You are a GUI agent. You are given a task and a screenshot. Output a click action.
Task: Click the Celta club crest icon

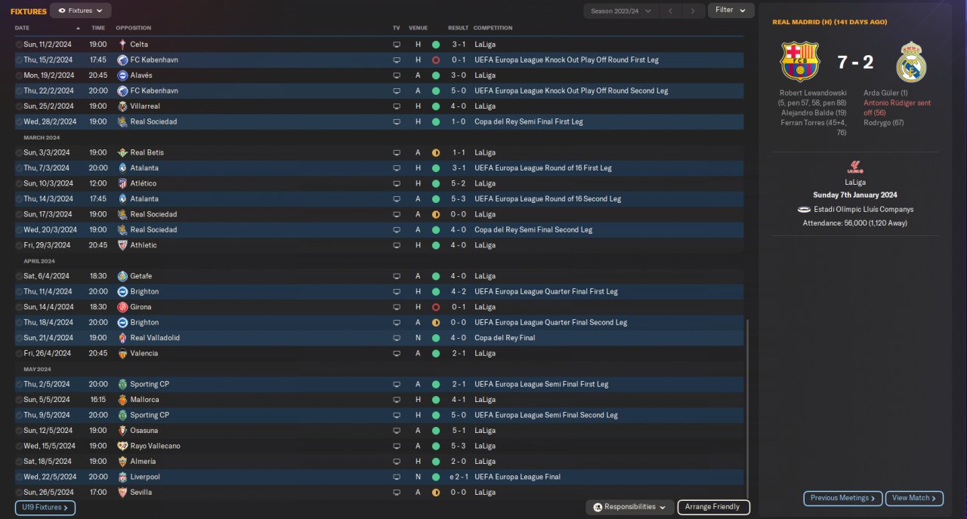[x=122, y=45]
